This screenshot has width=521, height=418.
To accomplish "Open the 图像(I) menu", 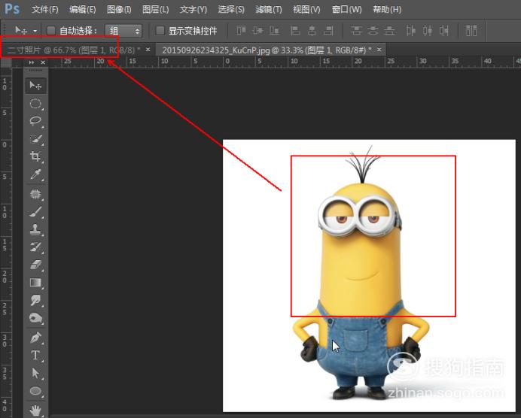I will pos(119,9).
